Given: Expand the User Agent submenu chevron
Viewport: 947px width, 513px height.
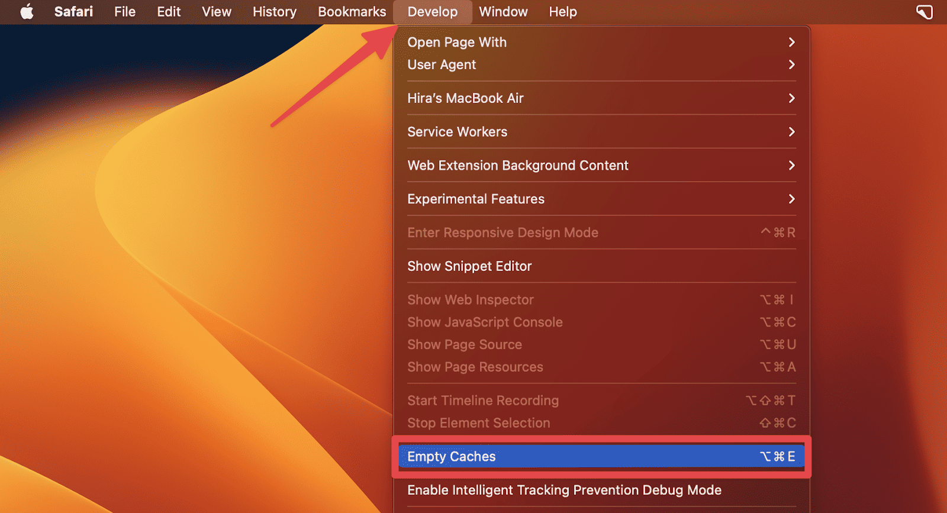Looking at the screenshot, I should (791, 64).
